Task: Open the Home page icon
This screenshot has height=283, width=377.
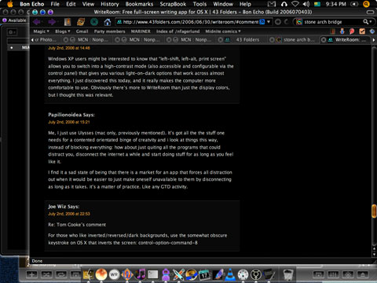Action: [108, 22]
